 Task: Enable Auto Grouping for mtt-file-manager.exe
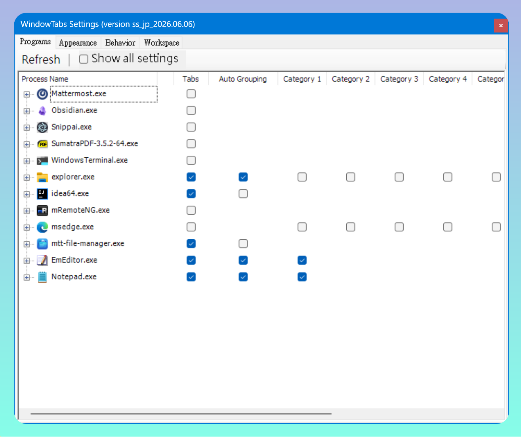click(x=243, y=244)
